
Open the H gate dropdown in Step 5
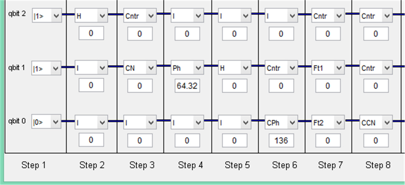point(234,68)
